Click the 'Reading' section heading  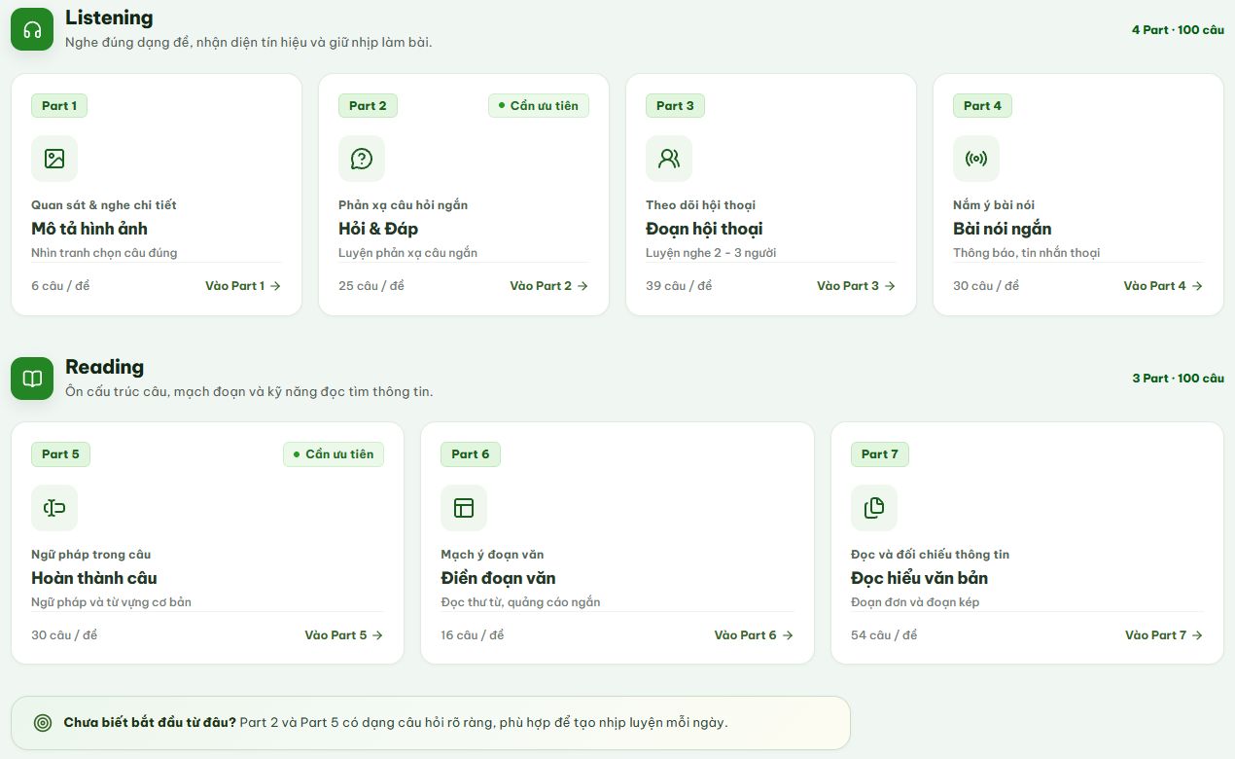[104, 367]
